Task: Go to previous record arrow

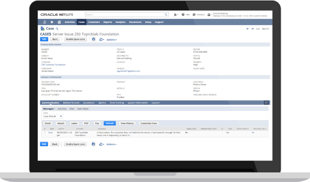Action: pyautogui.click(x=248, y=29)
